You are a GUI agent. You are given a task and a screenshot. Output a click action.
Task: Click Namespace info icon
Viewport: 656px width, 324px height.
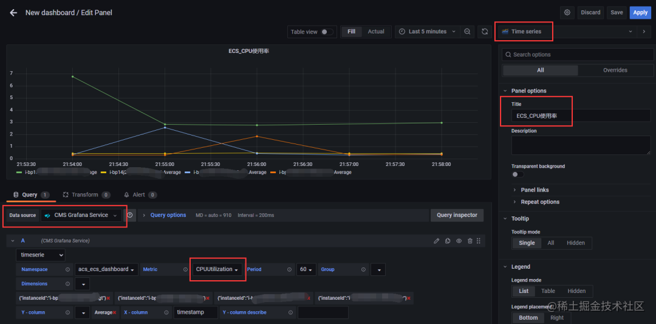[67, 269]
